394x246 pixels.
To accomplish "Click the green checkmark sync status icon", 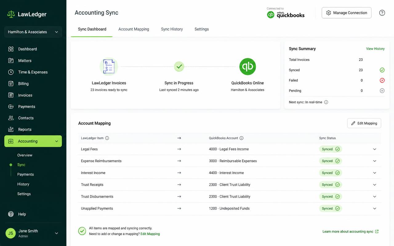I will coord(179,66).
